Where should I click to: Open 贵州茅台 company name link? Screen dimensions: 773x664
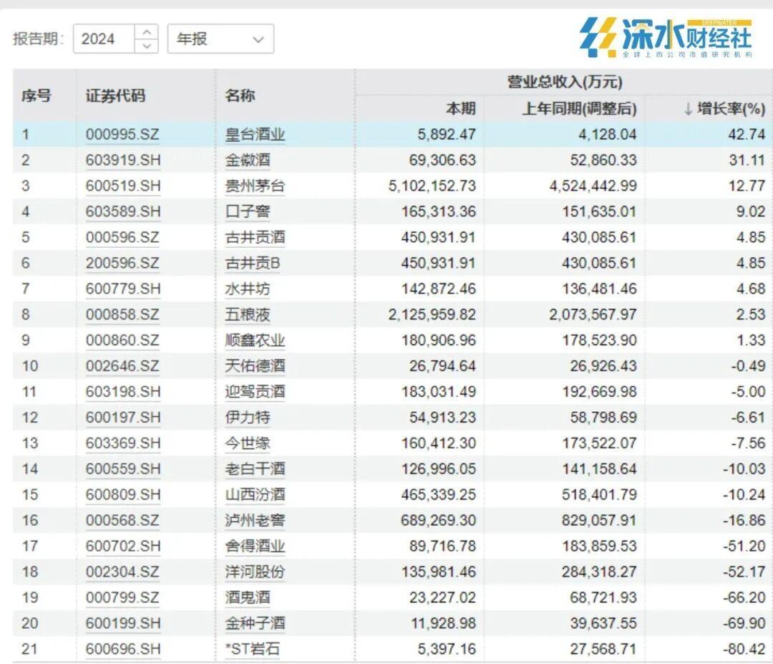(255, 186)
